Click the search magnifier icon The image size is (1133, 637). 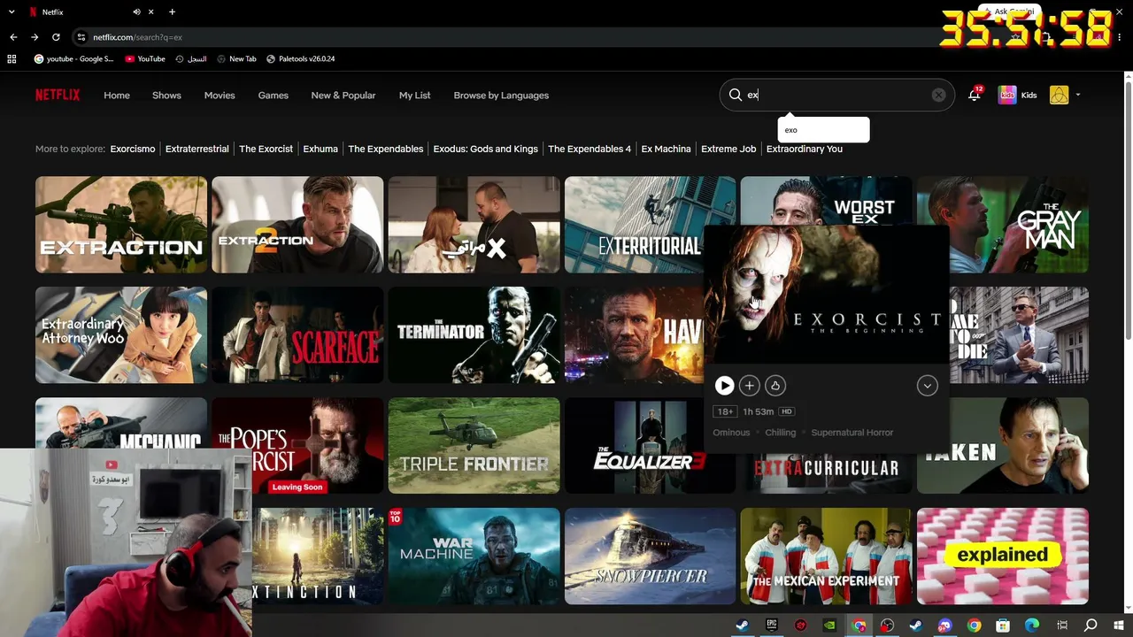point(736,95)
